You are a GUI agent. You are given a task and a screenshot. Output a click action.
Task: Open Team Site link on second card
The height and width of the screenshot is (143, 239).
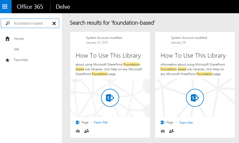186,123
